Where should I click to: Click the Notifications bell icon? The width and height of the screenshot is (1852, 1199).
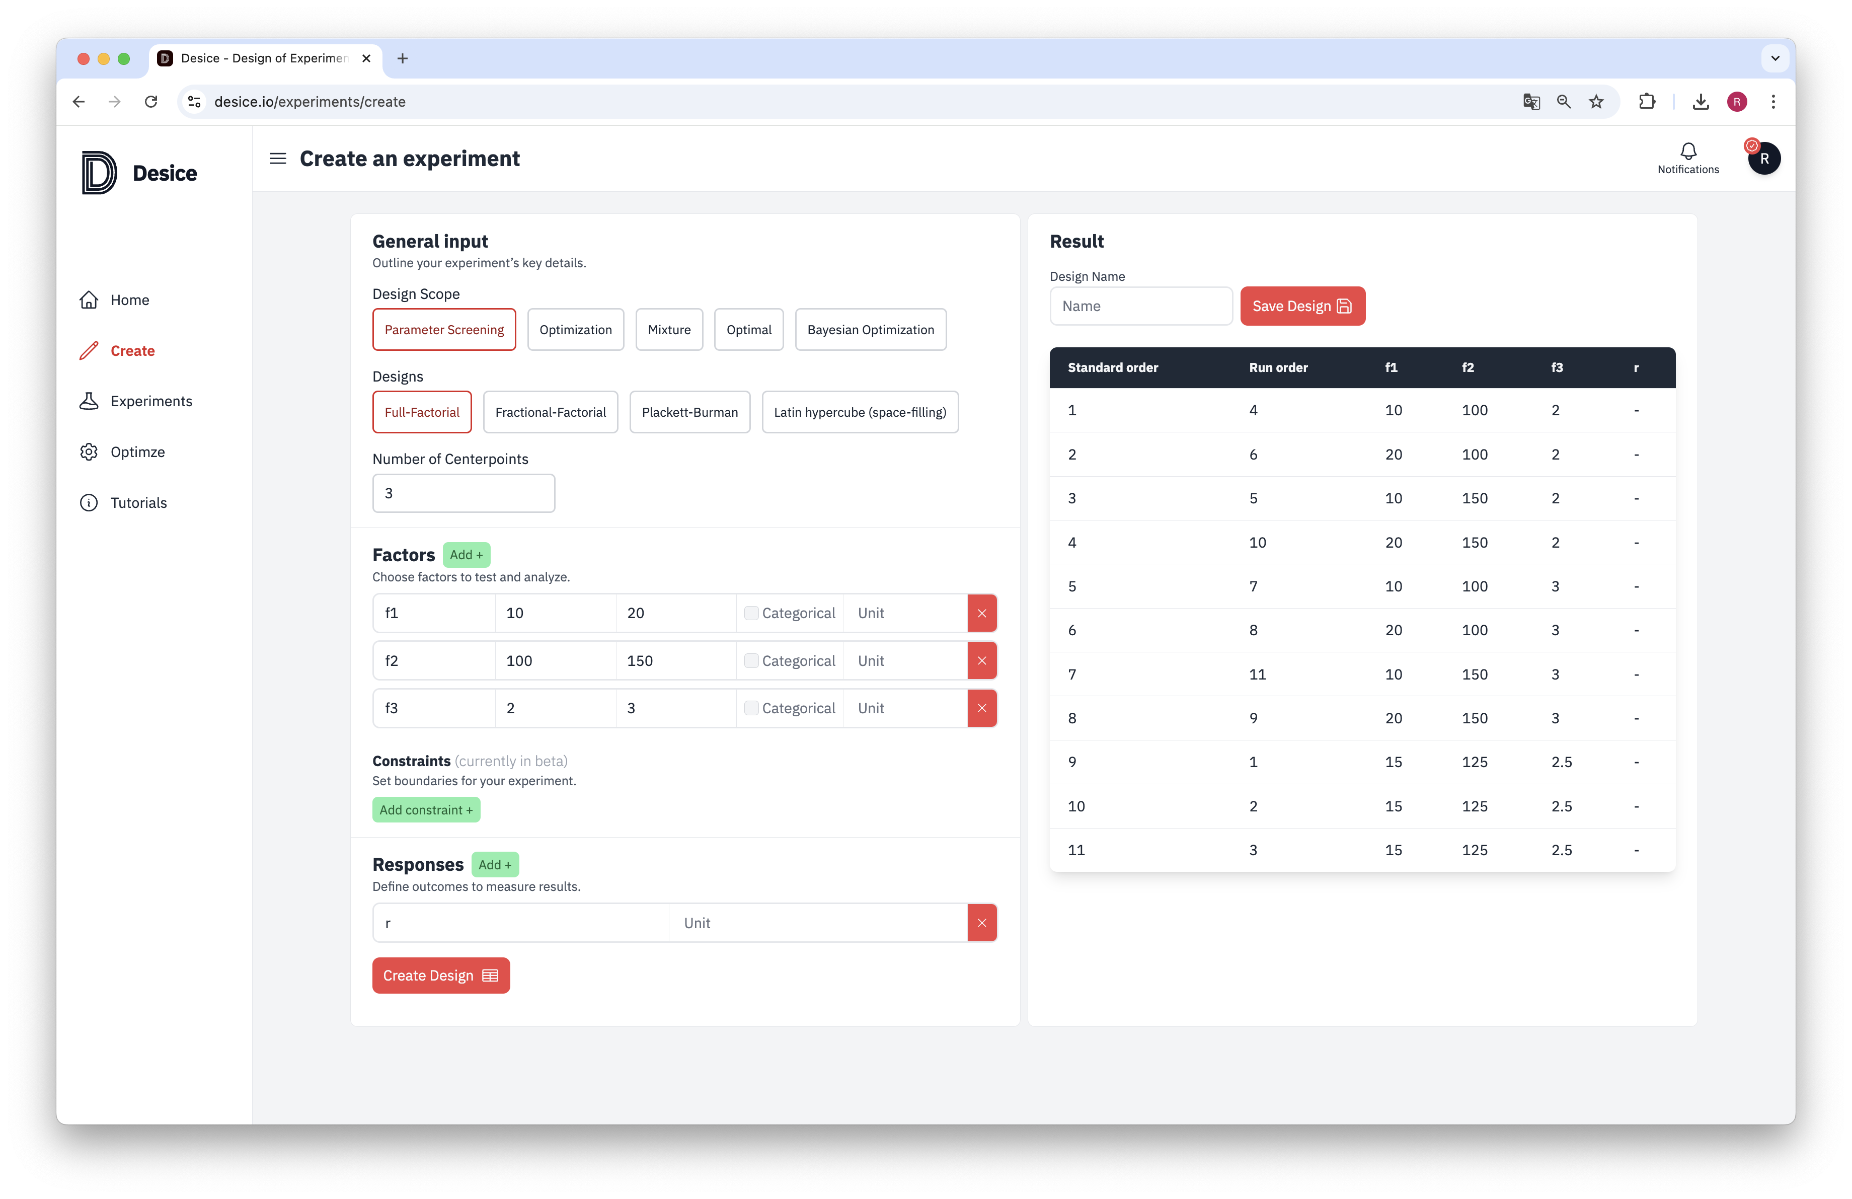tap(1686, 150)
